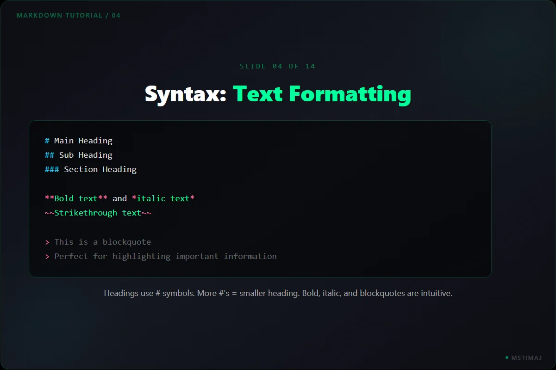Screen dimensions: 556x370
Task: Click the "**Bold text**" code snippet
Action: (76, 198)
